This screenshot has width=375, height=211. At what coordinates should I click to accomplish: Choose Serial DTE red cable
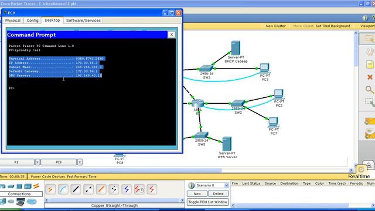pyautogui.click(x=152, y=189)
